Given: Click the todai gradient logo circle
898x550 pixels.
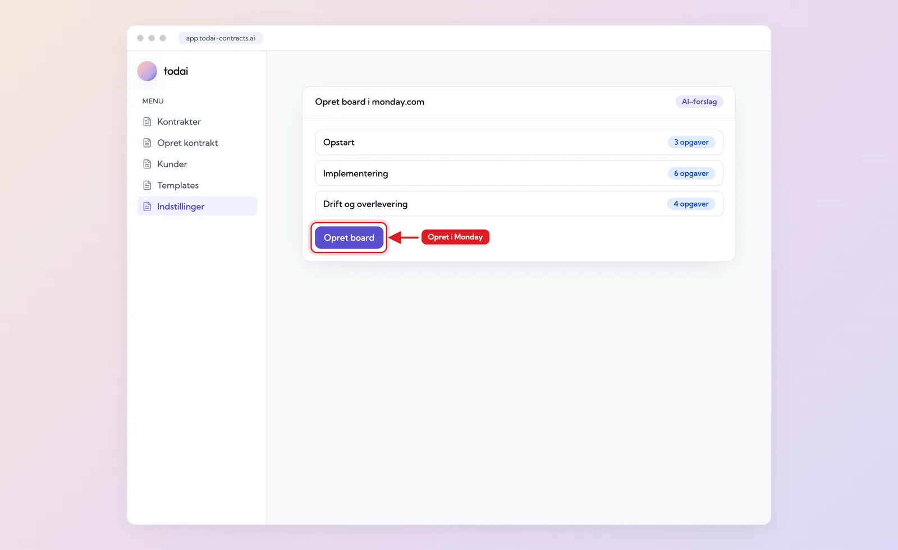Looking at the screenshot, I should [147, 71].
